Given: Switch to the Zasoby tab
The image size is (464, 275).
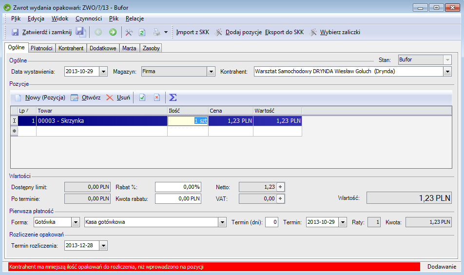Looking at the screenshot, I should point(151,48).
